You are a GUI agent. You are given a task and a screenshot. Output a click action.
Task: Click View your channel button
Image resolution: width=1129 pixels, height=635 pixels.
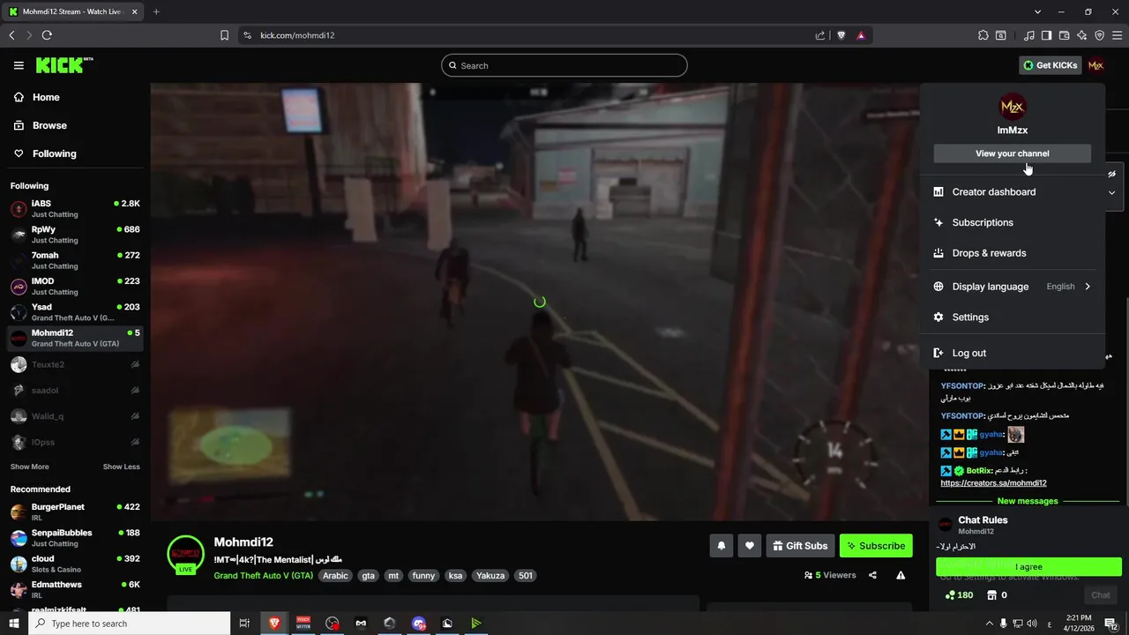(x=1012, y=153)
